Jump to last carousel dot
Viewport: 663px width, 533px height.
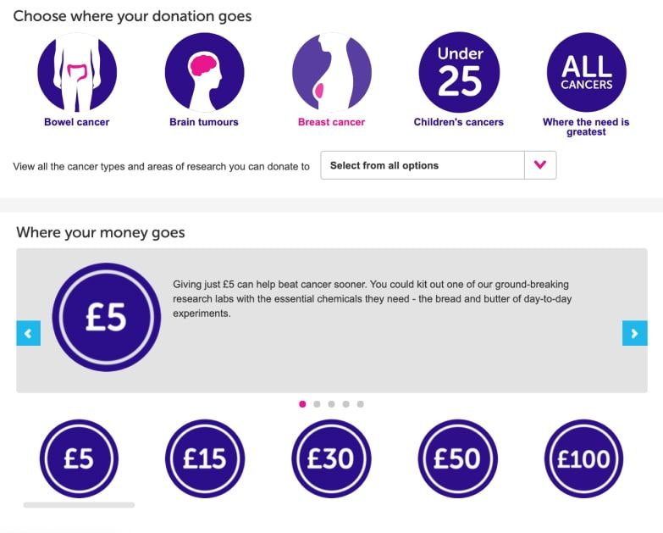(x=360, y=404)
